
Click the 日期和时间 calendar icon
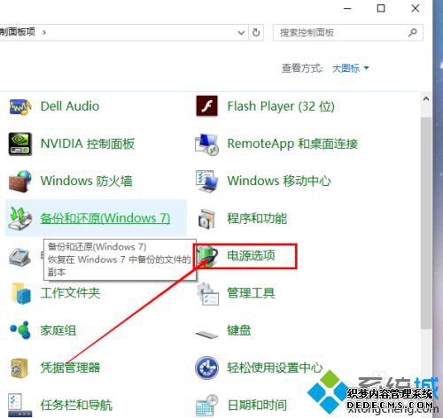coord(206,405)
